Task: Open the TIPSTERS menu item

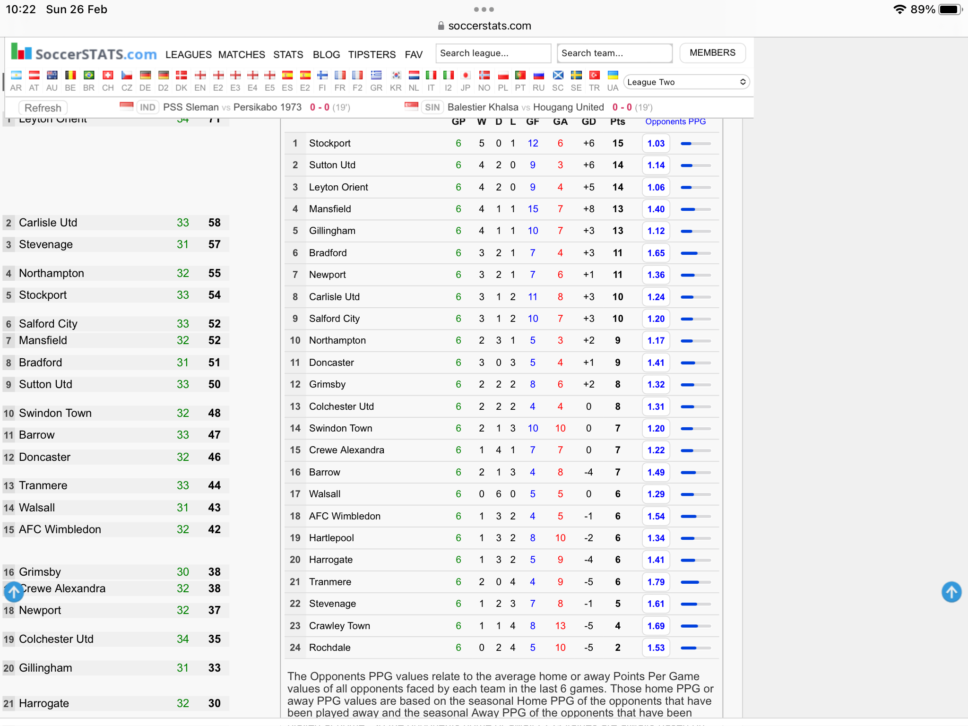Action: click(372, 55)
